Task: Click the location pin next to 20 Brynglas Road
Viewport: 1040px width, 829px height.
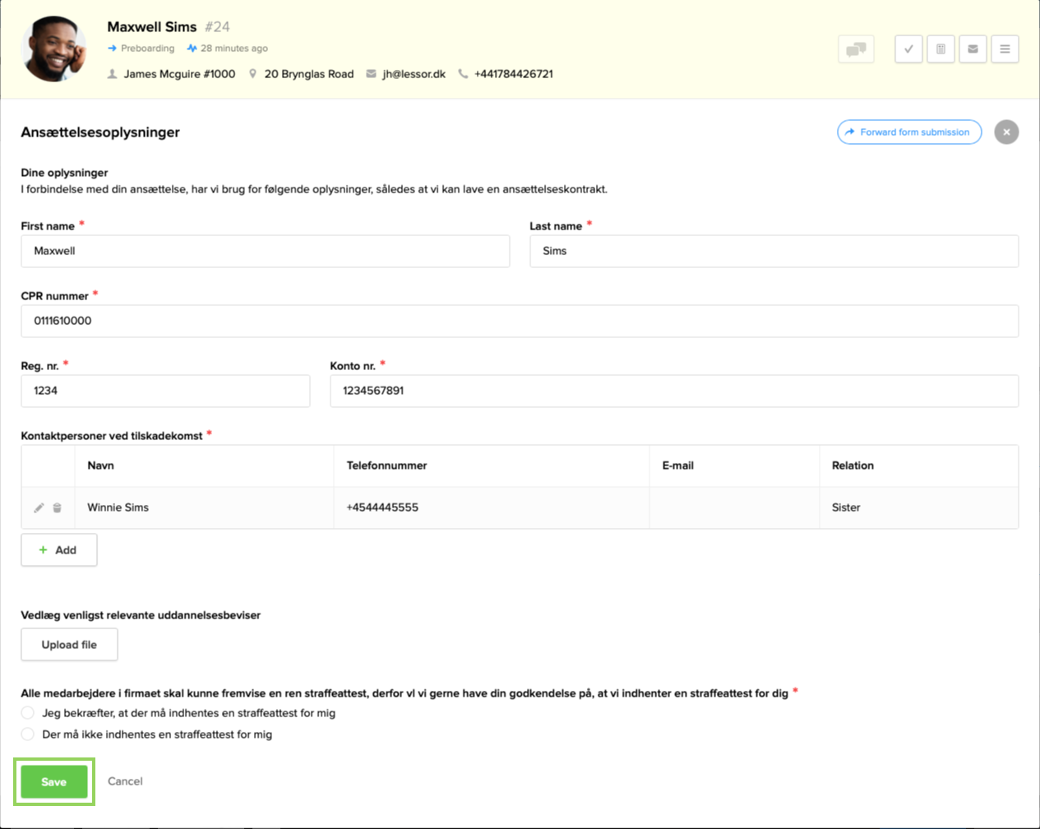Action: 252,74
